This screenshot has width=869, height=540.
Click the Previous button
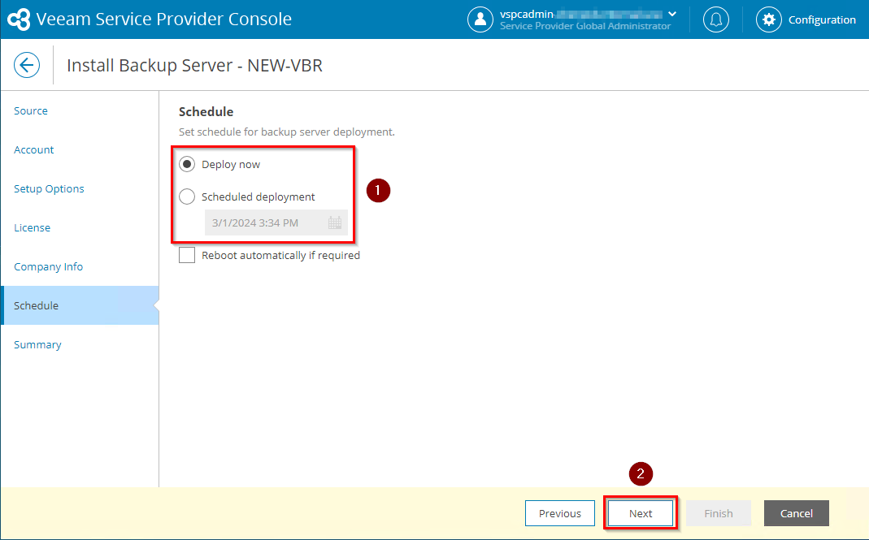[560, 513]
